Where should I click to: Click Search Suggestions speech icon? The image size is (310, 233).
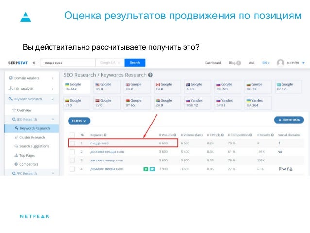click(x=16, y=146)
